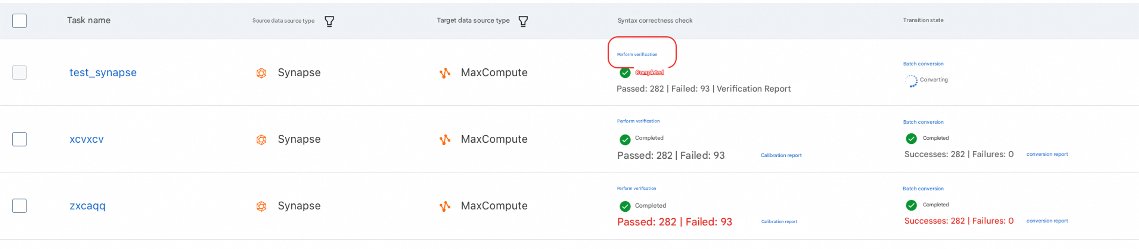Click the MaxCompute icon in zxcaqq row
This screenshot has width=1139, height=249.
pyautogui.click(x=445, y=206)
